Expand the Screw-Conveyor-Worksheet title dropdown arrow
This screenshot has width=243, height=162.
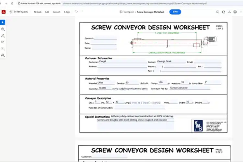coord(167,12)
